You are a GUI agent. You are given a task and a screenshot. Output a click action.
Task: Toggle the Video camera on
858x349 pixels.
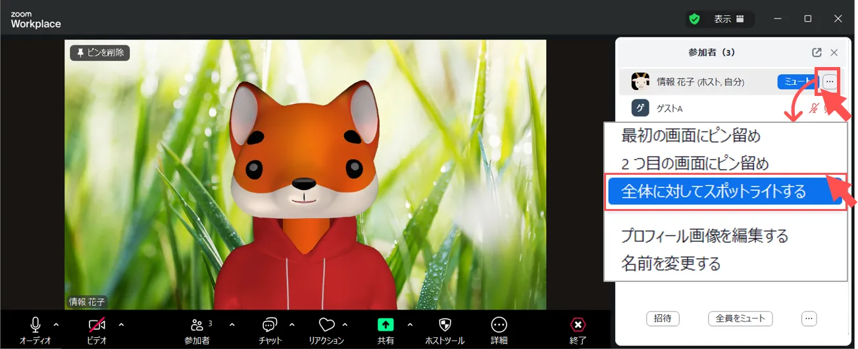97,325
